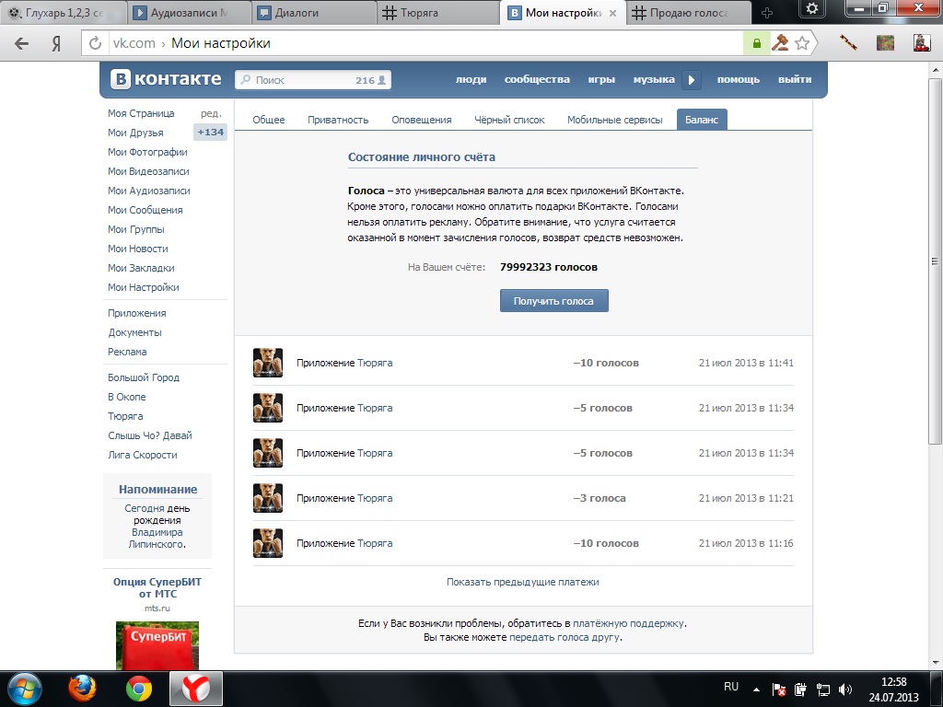Click the '+134' friend requests badge
Viewport: 943px width, 707px height.
pos(211,133)
